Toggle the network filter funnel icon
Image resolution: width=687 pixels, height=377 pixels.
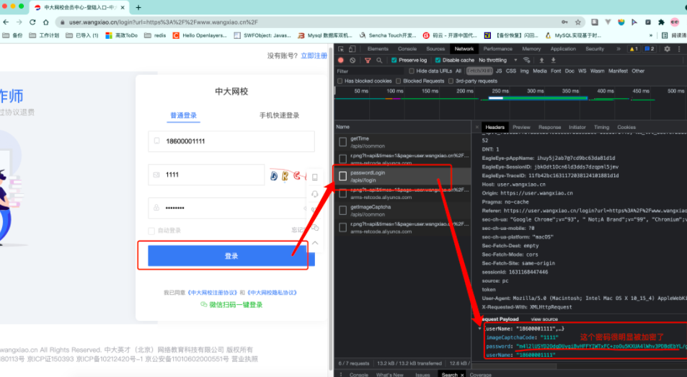coord(368,60)
